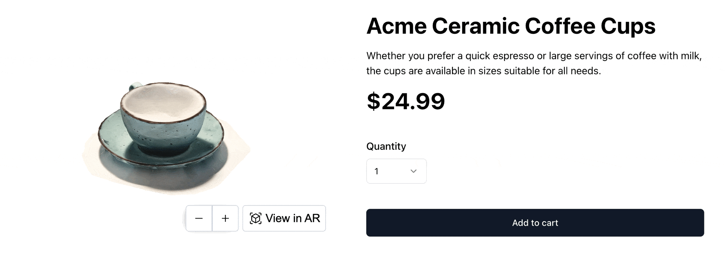This screenshot has width=725, height=258.
Task: Select the value 1 in the quantity box
Action: point(377,171)
